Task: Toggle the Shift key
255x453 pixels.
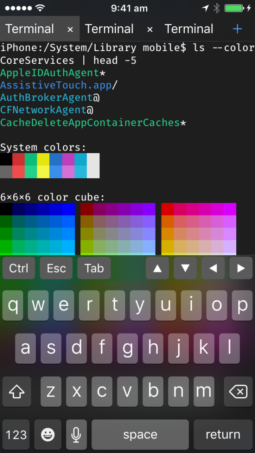Action: point(17,391)
